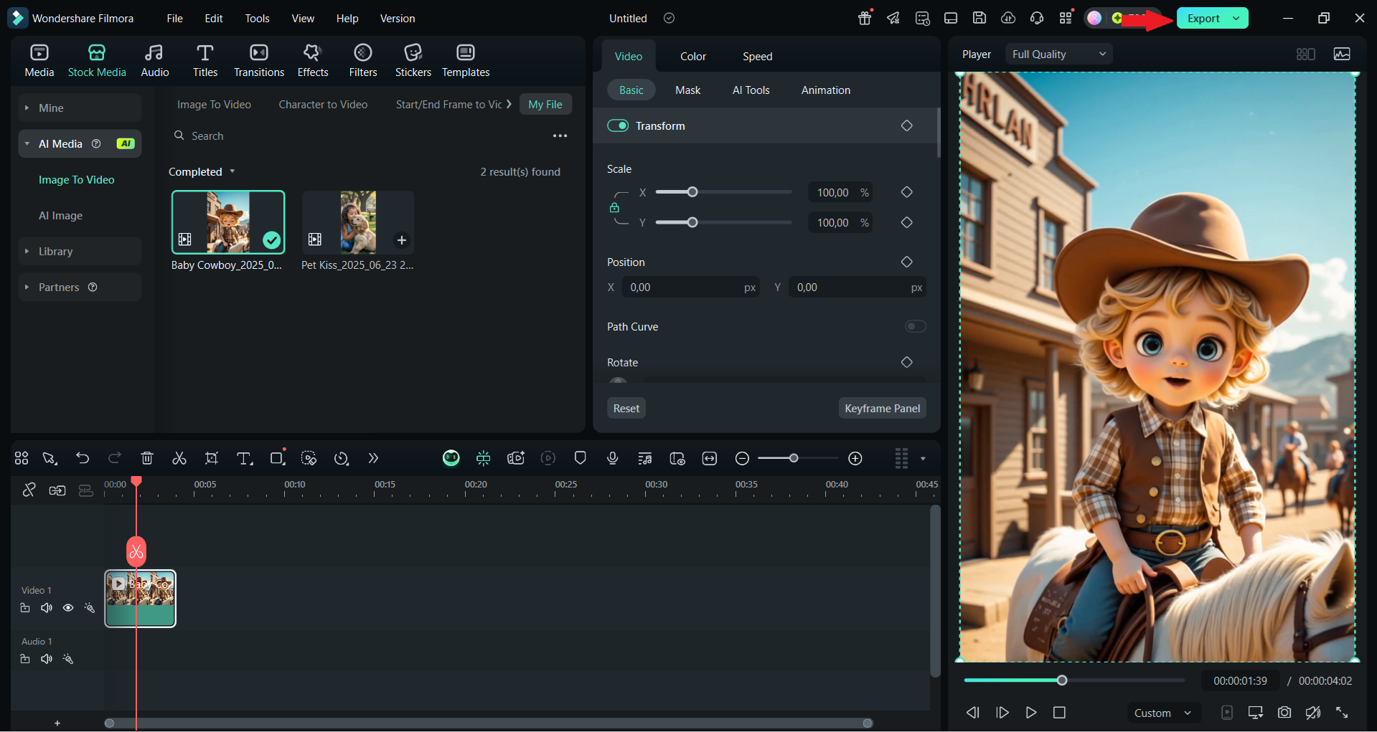Take a snapshot with the camera icon
1377x732 pixels.
click(x=1284, y=713)
